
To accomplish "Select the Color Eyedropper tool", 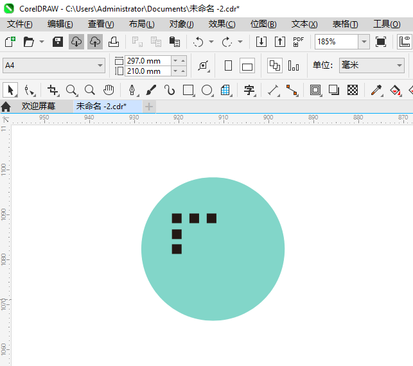I will [376, 91].
